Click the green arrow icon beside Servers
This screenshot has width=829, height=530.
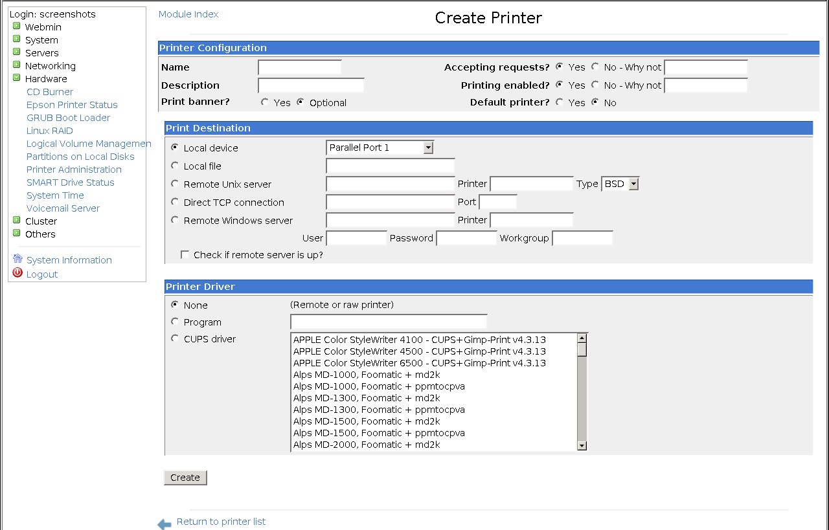point(17,52)
